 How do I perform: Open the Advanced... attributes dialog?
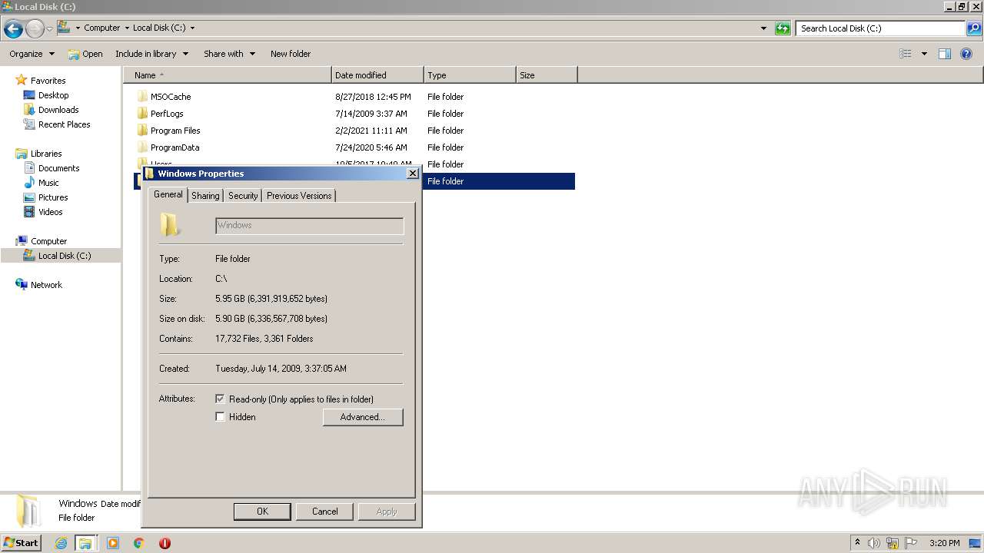tap(363, 417)
